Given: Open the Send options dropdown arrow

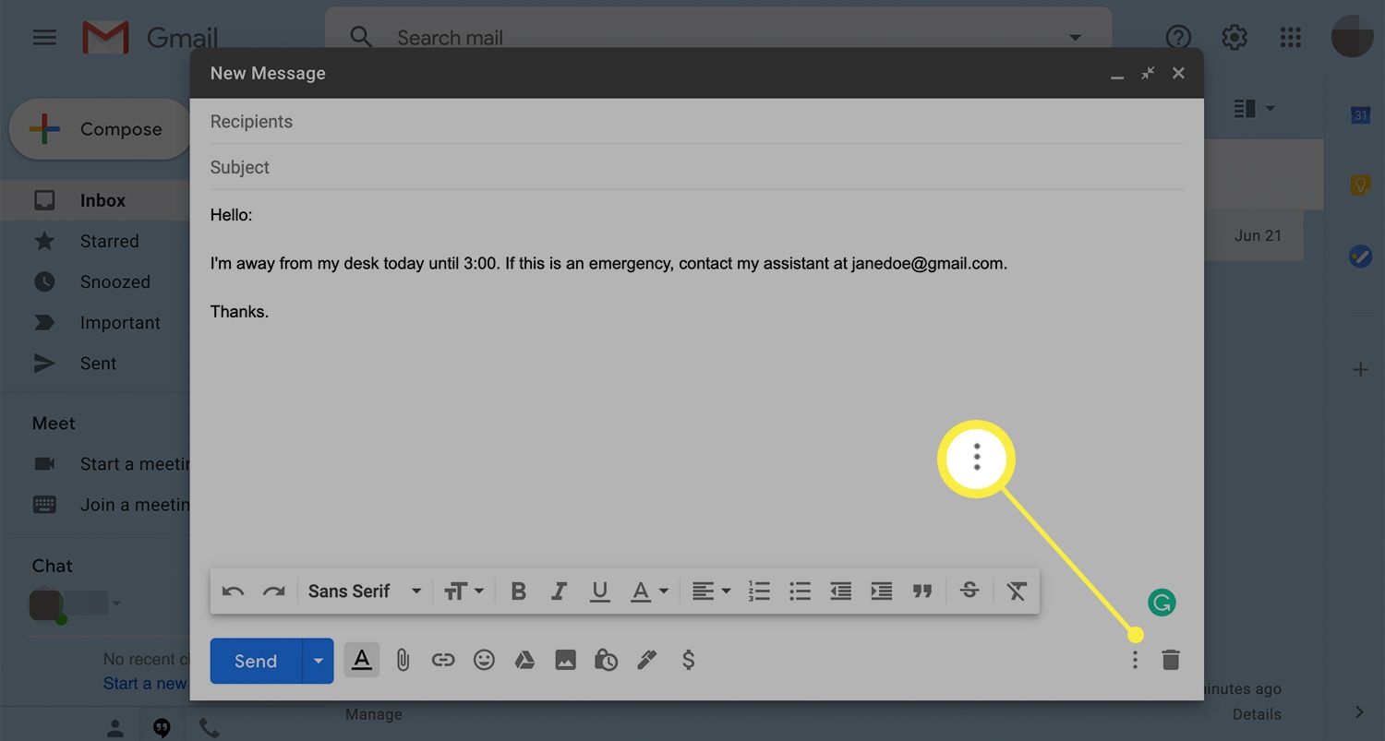Looking at the screenshot, I should [x=319, y=661].
